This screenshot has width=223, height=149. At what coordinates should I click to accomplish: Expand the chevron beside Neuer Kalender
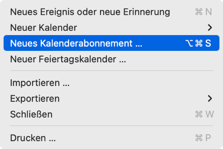(x=210, y=28)
